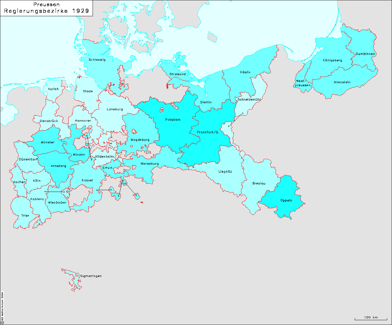Select the Lüneburg region label

click(115, 109)
